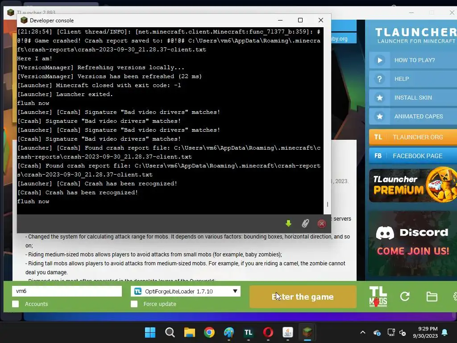
Task: Click "Refreshing versions locally..." console line
Action: coord(101,67)
